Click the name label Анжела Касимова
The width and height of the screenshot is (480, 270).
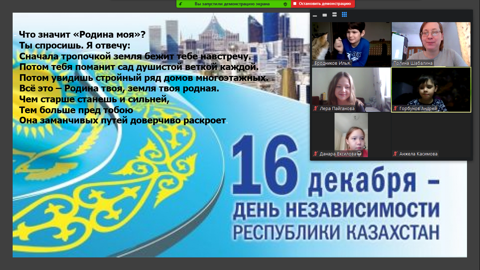tap(418, 154)
